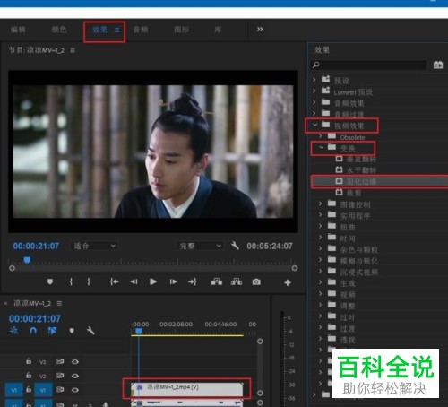
Task: Expand the 预设 presets folder
Action: (314, 80)
